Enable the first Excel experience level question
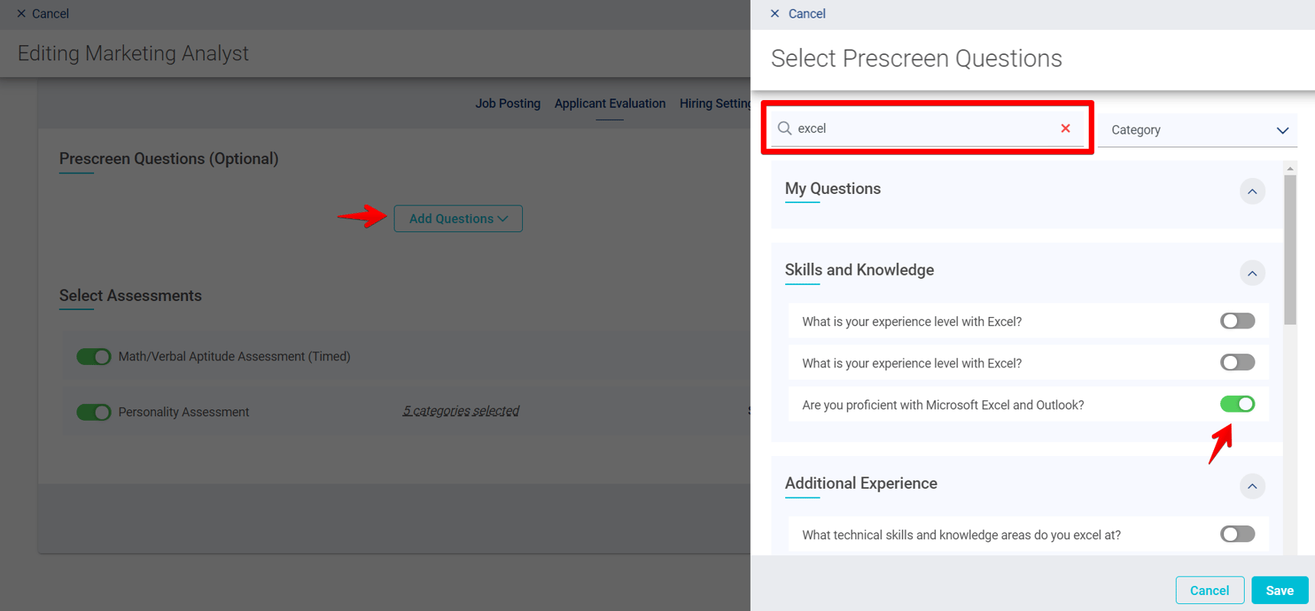Viewport: 1315px width, 611px height. tap(1237, 321)
